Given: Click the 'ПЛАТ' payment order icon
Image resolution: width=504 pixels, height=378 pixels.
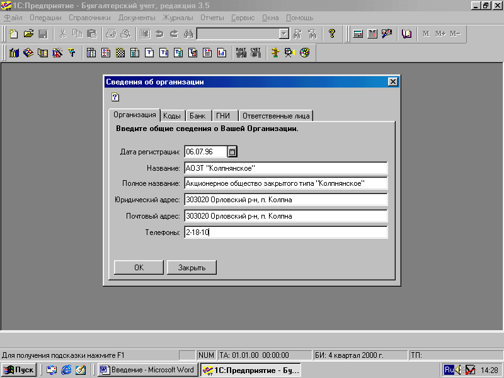Looking at the screenshot, I should pos(241,53).
